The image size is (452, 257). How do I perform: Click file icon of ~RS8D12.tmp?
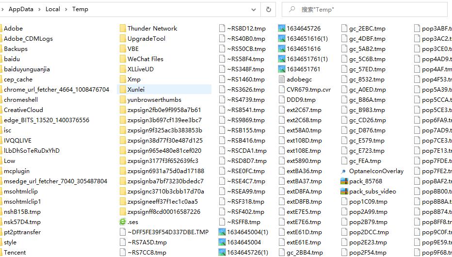point(222,28)
